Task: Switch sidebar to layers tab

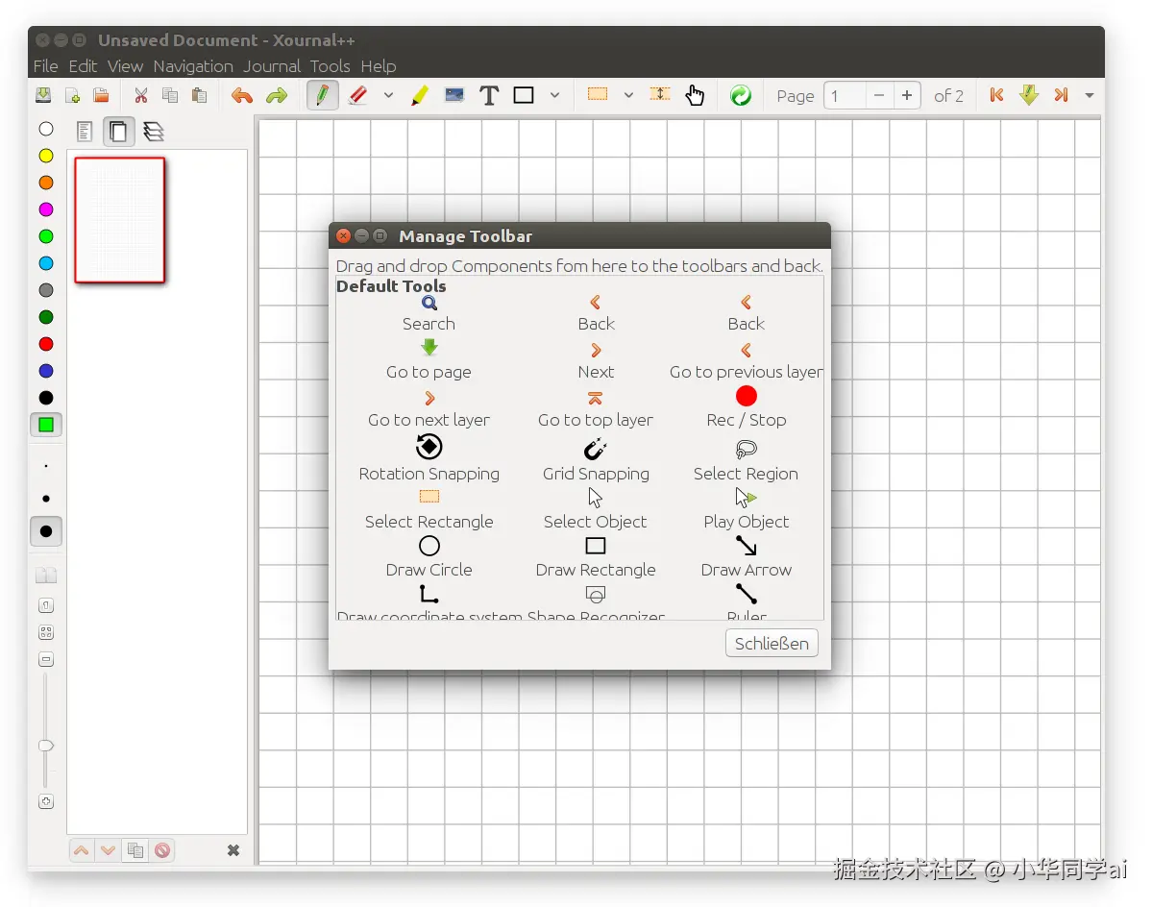Action: coord(154,132)
